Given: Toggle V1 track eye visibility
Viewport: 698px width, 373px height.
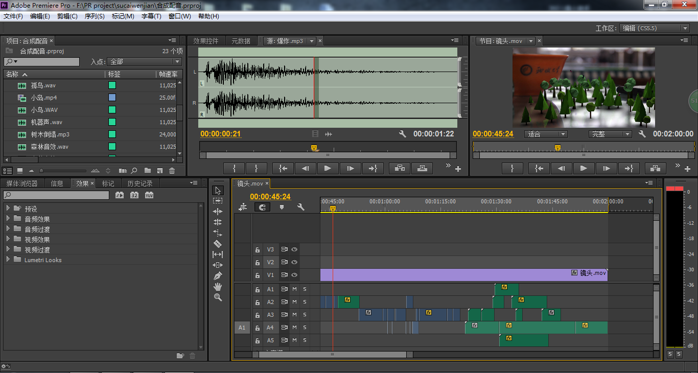Looking at the screenshot, I should coord(294,275).
